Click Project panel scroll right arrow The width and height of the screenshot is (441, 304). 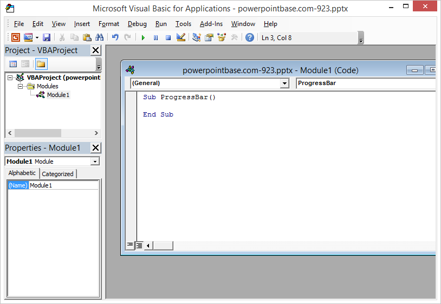96,133
